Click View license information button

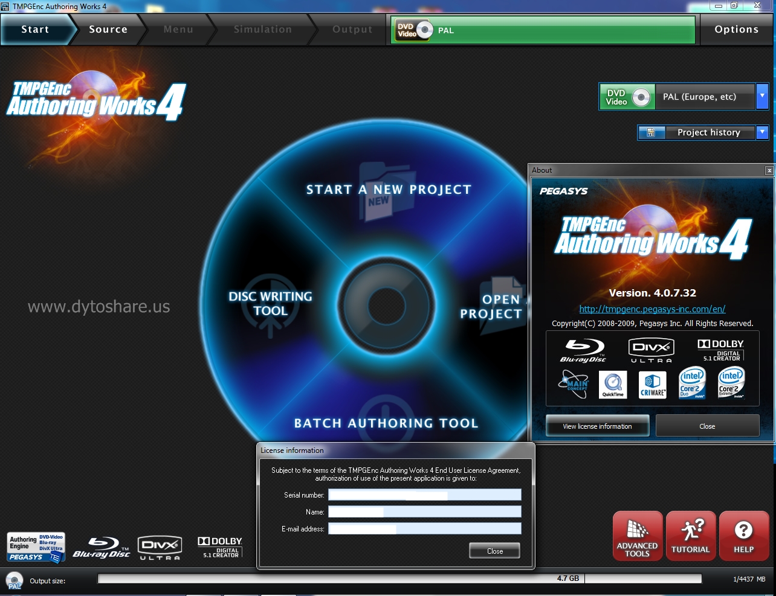pos(597,426)
